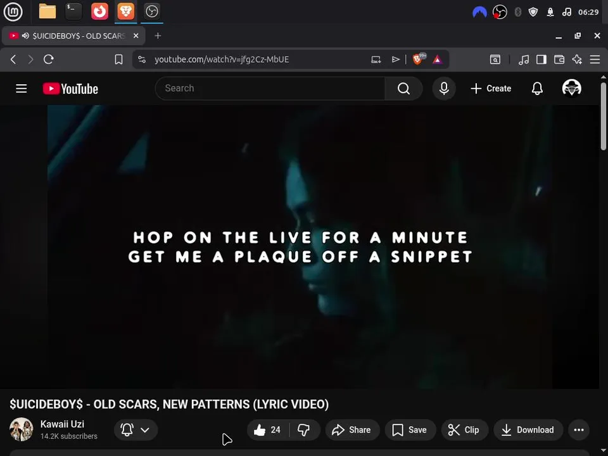
Task: Click the OBS recording tray icon
Action: (500, 13)
